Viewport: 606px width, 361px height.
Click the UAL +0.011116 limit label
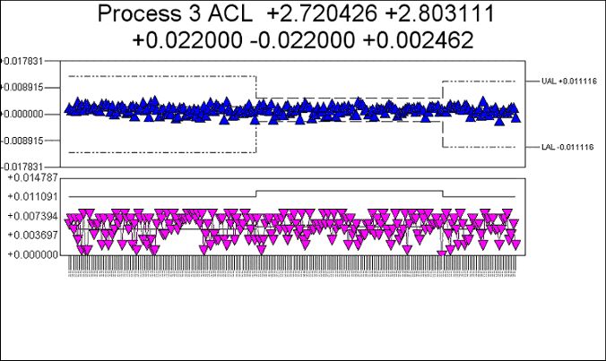[x=568, y=82]
